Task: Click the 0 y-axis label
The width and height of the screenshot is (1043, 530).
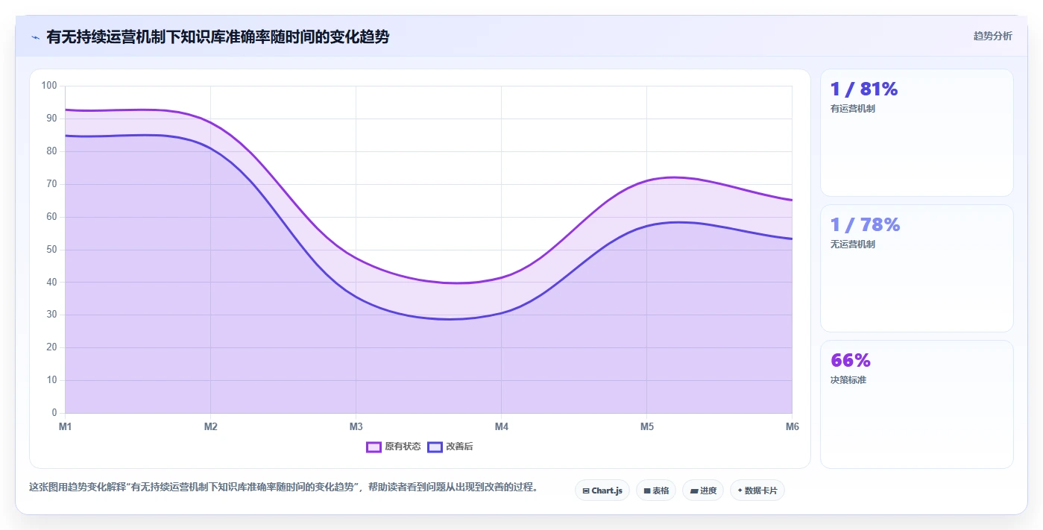Action: (54, 413)
